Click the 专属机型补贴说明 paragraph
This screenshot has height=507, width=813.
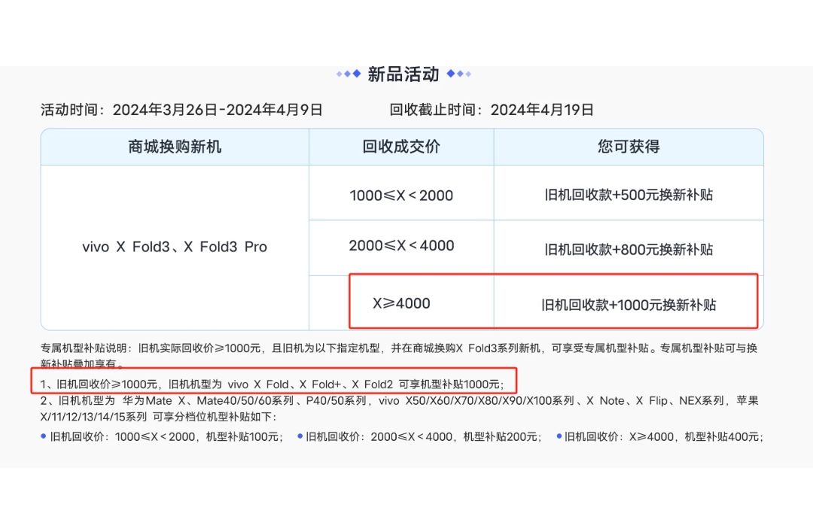pyautogui.click(x=399, y=356)
